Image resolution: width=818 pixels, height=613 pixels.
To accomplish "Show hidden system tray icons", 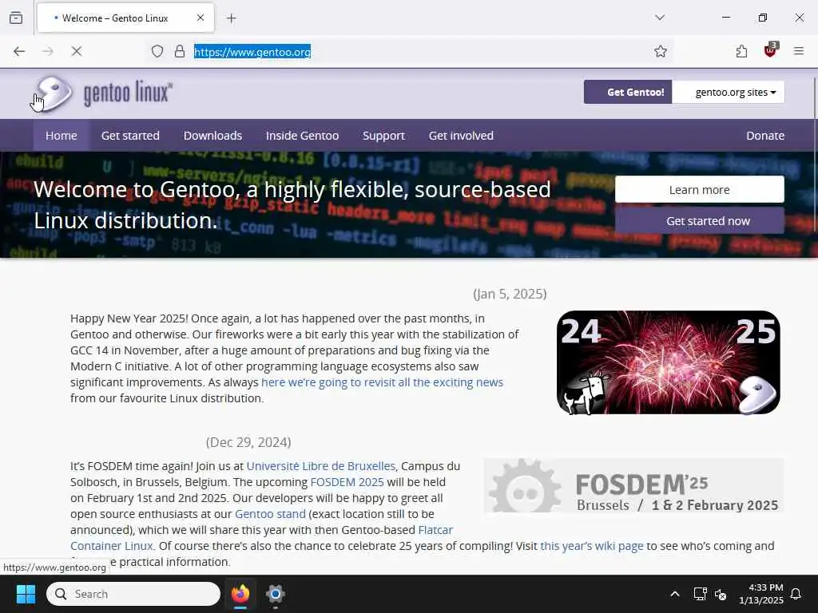I will click(x=674, y=594).
